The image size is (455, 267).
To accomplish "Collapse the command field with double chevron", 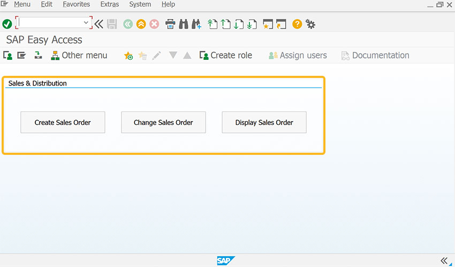I will (x=98, y=24).
